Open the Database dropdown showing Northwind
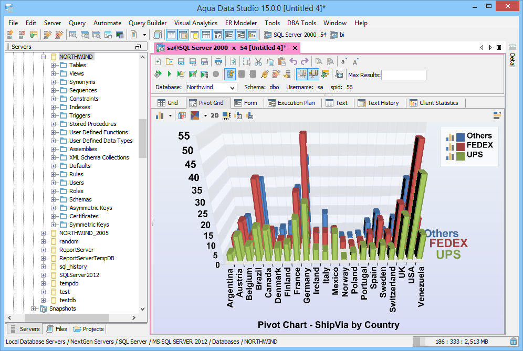 click(x=212, y=87)
